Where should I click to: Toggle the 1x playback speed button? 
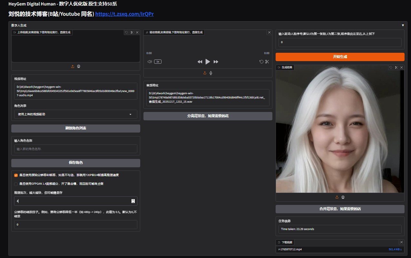pos(158,61)
